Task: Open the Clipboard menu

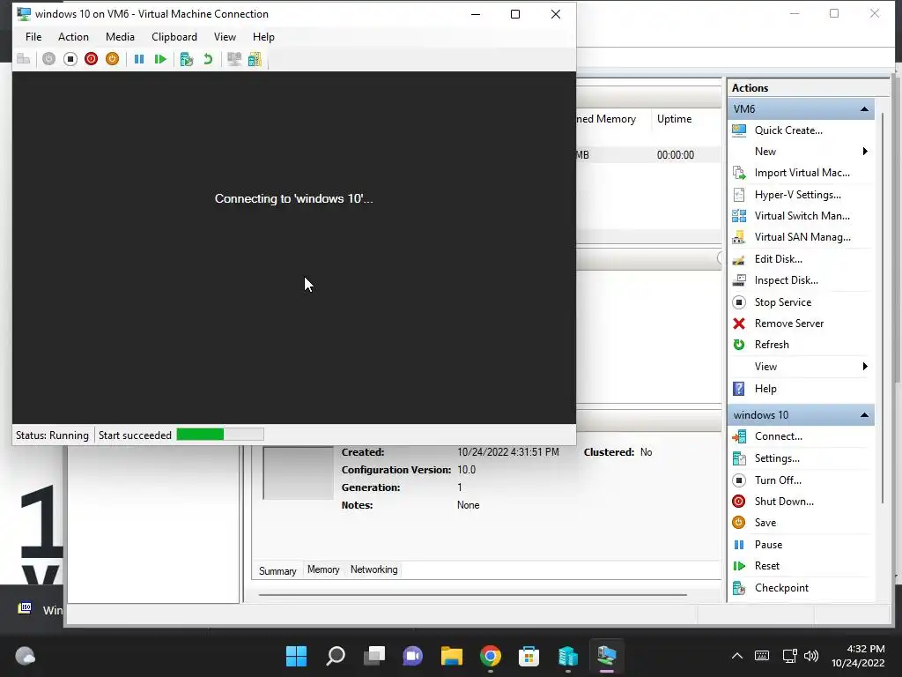Action: point(174,37)
